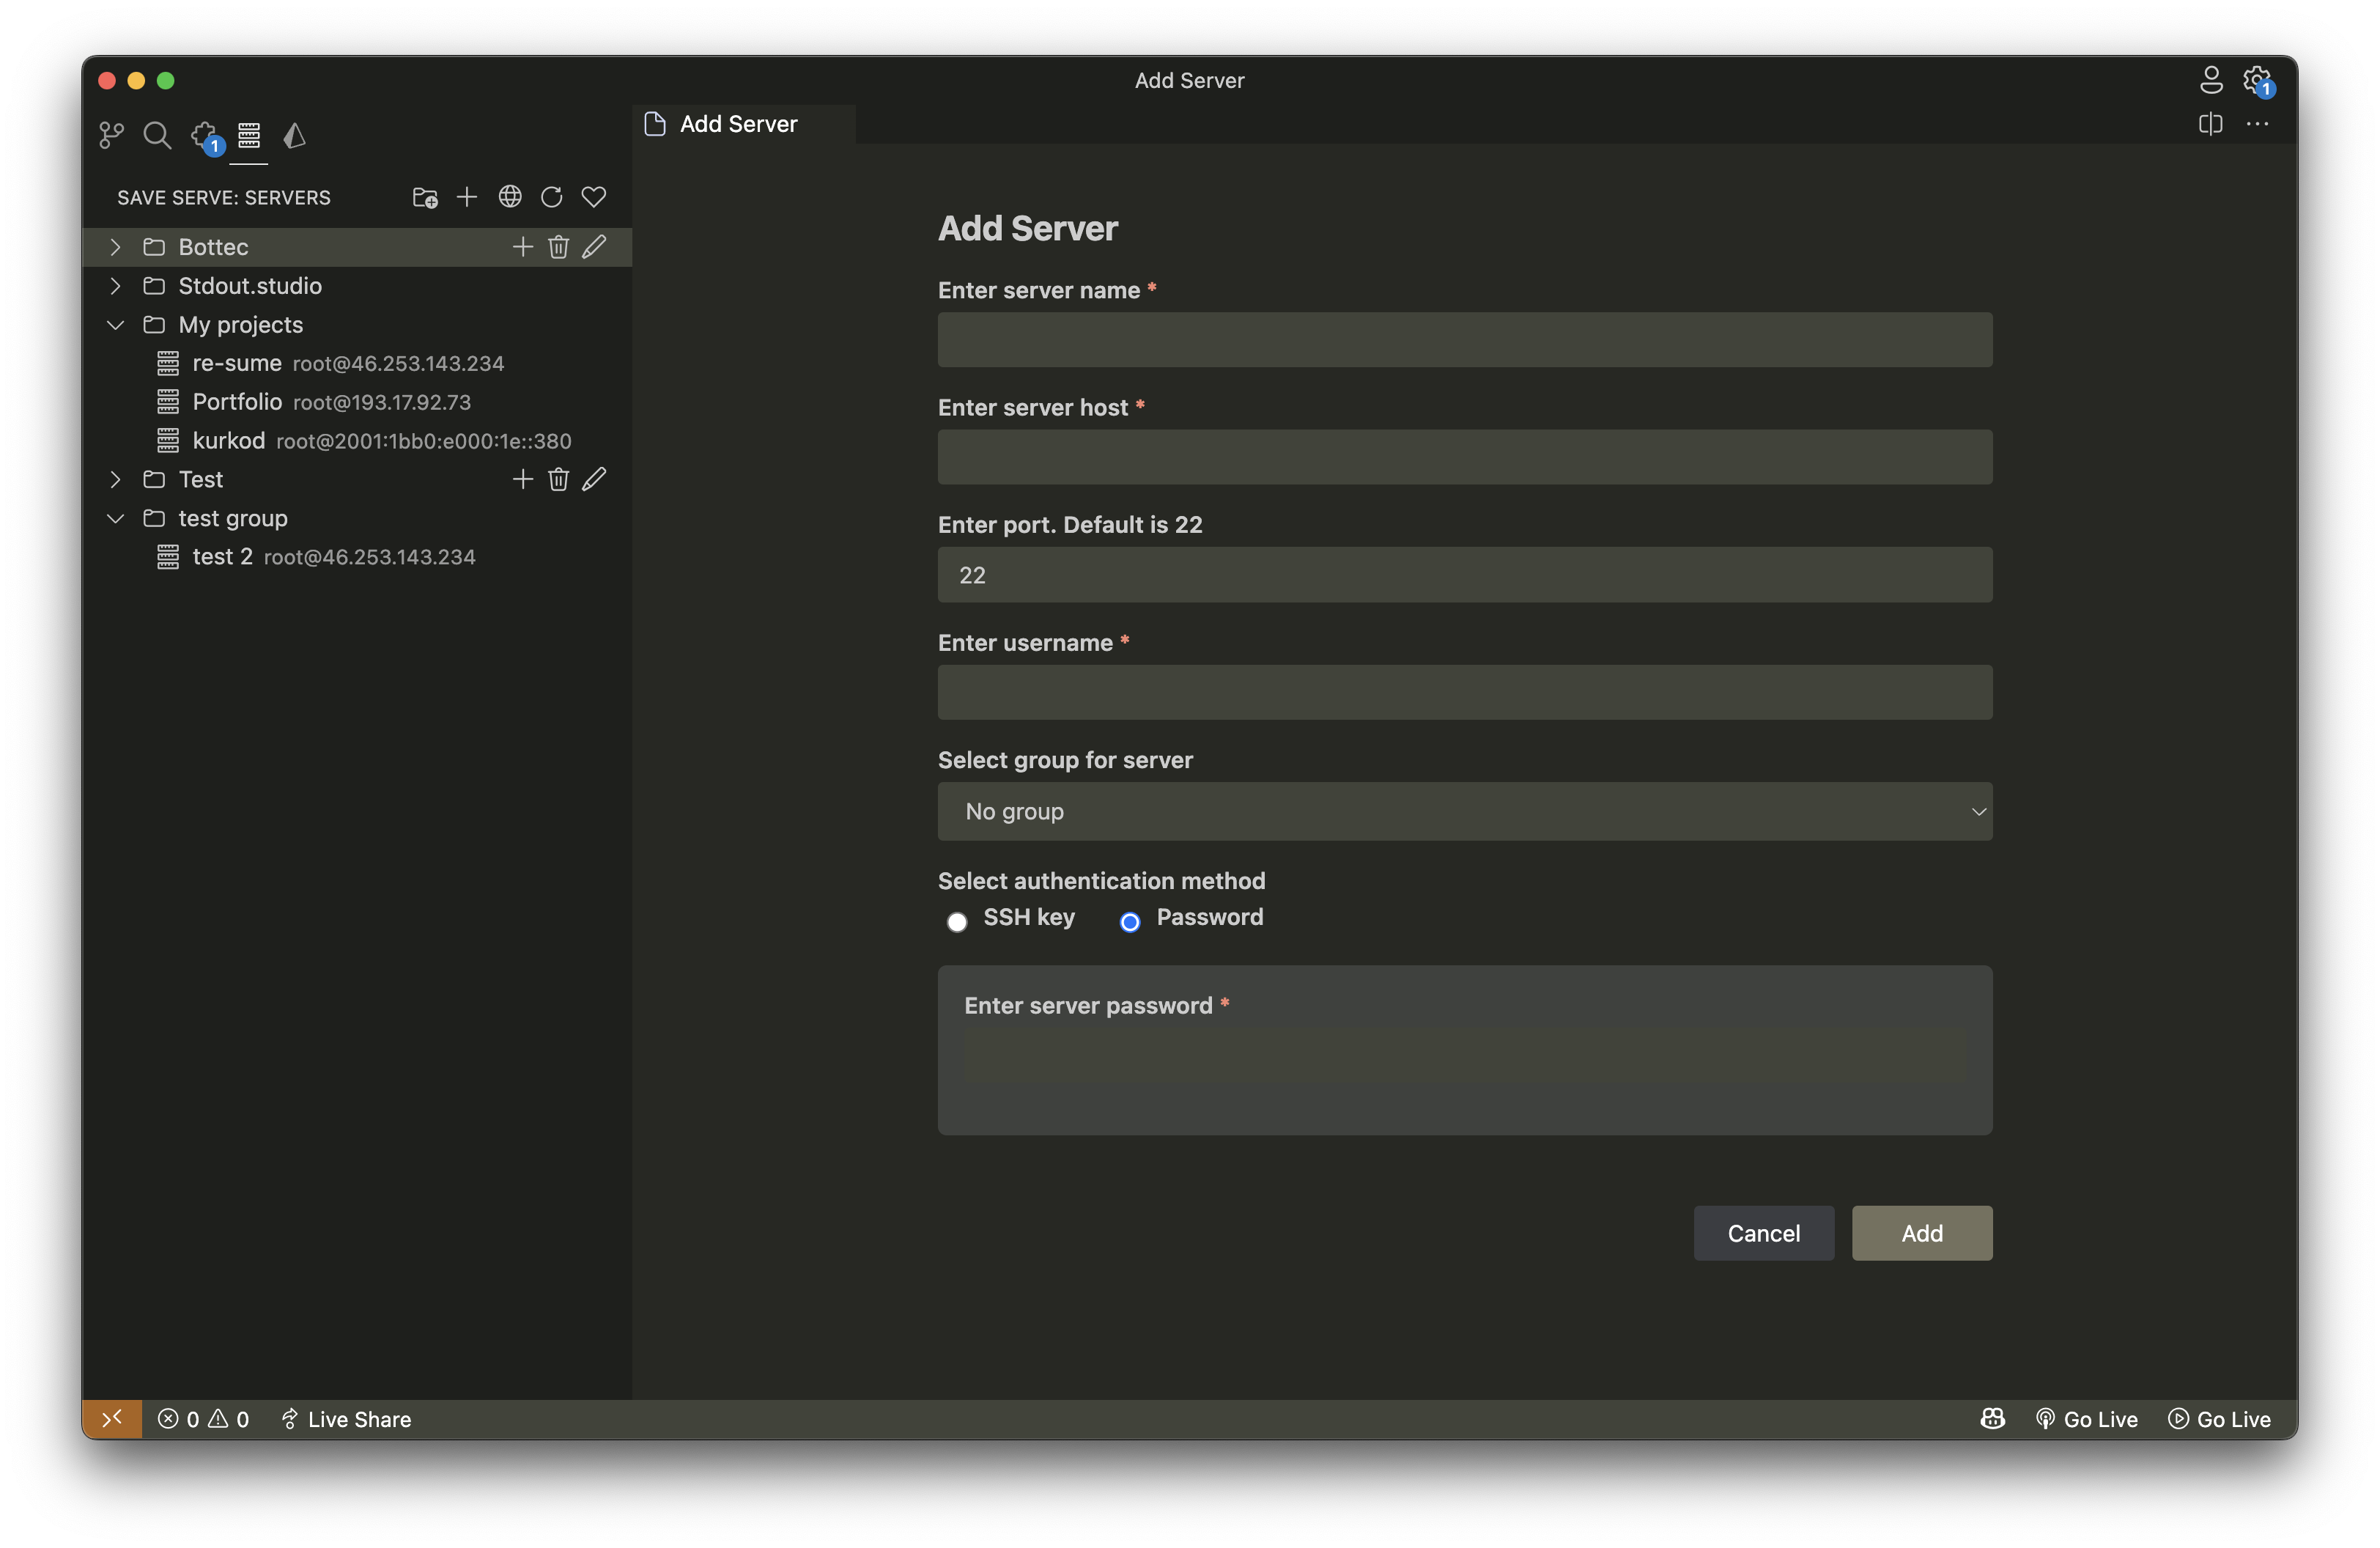
Task: Focus the server name input field
Action: [x=1465, y=340]
